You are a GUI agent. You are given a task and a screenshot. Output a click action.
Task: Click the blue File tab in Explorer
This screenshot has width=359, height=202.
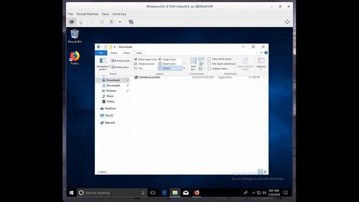(101, 53)
